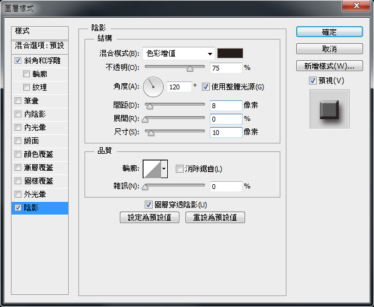Click the contour curve thumbnail
This screenshot has width=374, height=307.
pyautogui.click(x=152, y=169)
